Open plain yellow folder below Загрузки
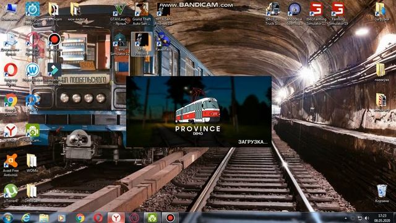 coord(381,72)
